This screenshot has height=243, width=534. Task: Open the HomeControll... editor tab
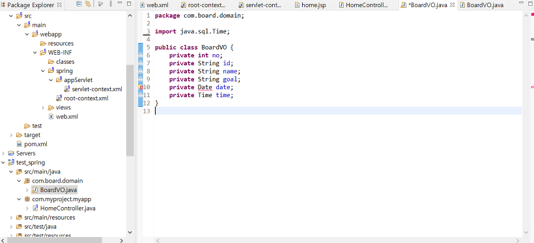363,5
